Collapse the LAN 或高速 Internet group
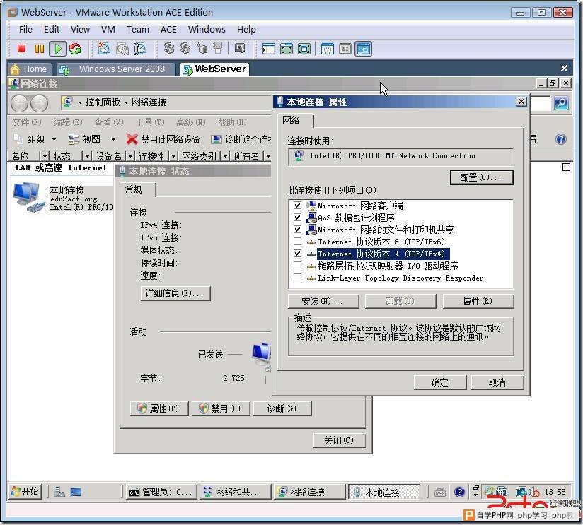 [x=566, y=167]
